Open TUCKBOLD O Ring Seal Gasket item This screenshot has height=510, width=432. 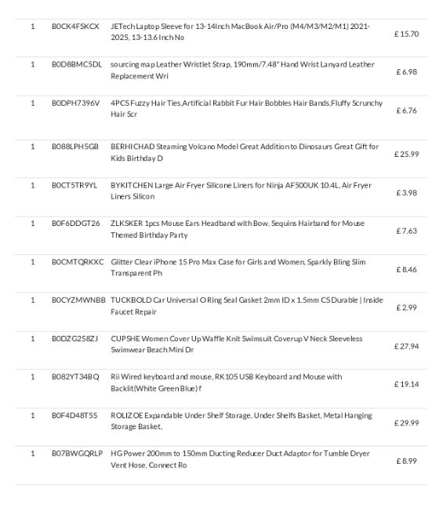click(247, 306)
